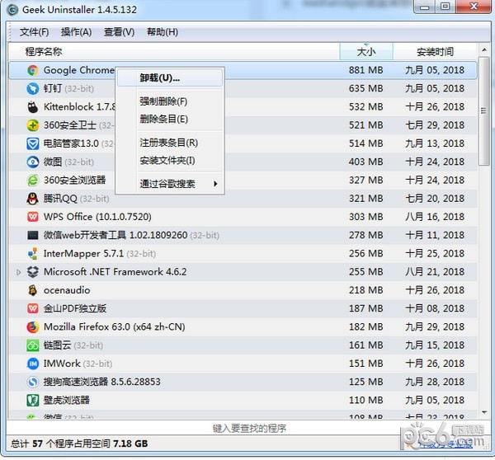Click the Geek Uninstaller title bar logo
The image size is (495, 460).
[x=12, y=10]
